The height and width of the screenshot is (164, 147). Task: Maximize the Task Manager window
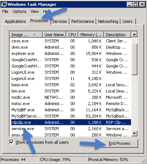point(135,4)
